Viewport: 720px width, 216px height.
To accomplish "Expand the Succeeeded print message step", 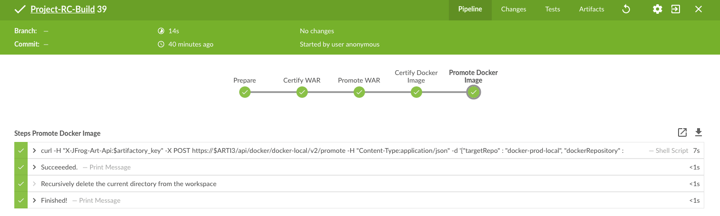I will click(35, 167).
